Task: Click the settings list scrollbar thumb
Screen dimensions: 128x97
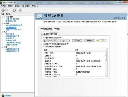Action: pyautogui.click(x=106, y=56)
